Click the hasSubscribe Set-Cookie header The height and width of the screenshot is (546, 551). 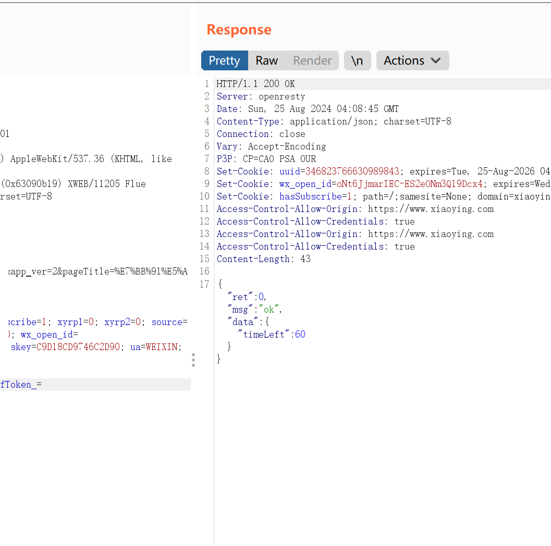tap(313, 196)
